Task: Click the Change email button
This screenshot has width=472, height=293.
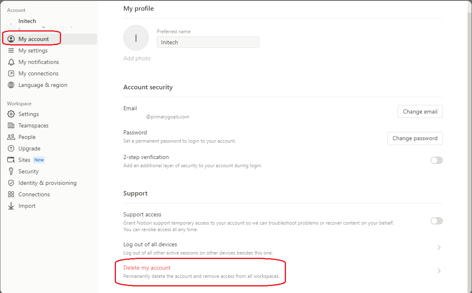Action: click(420, 111)
